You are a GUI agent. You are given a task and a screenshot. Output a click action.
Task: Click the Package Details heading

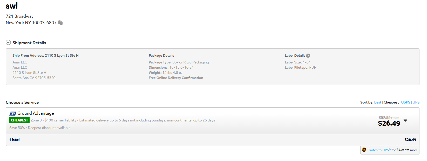[x=161, y=55]
